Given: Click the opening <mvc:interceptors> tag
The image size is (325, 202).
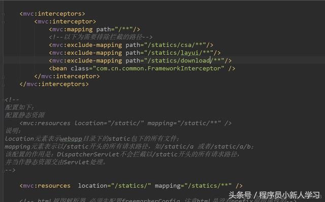Looking at the screenshot, I should pyautogui.click(x=52, y=14).
